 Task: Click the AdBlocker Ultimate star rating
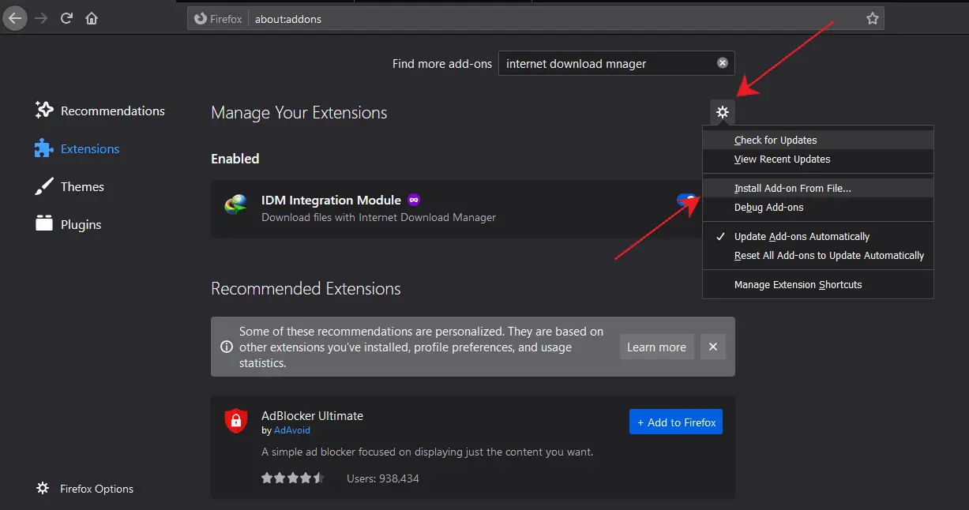(x=292, y=478)
